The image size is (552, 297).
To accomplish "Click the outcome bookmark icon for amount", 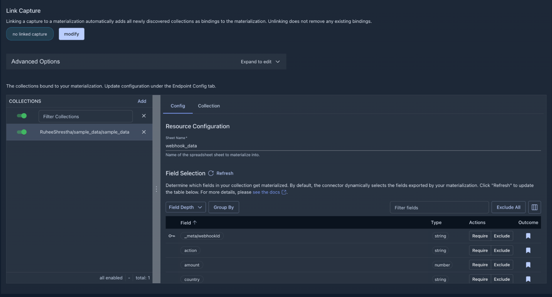I will pos(528,265).
